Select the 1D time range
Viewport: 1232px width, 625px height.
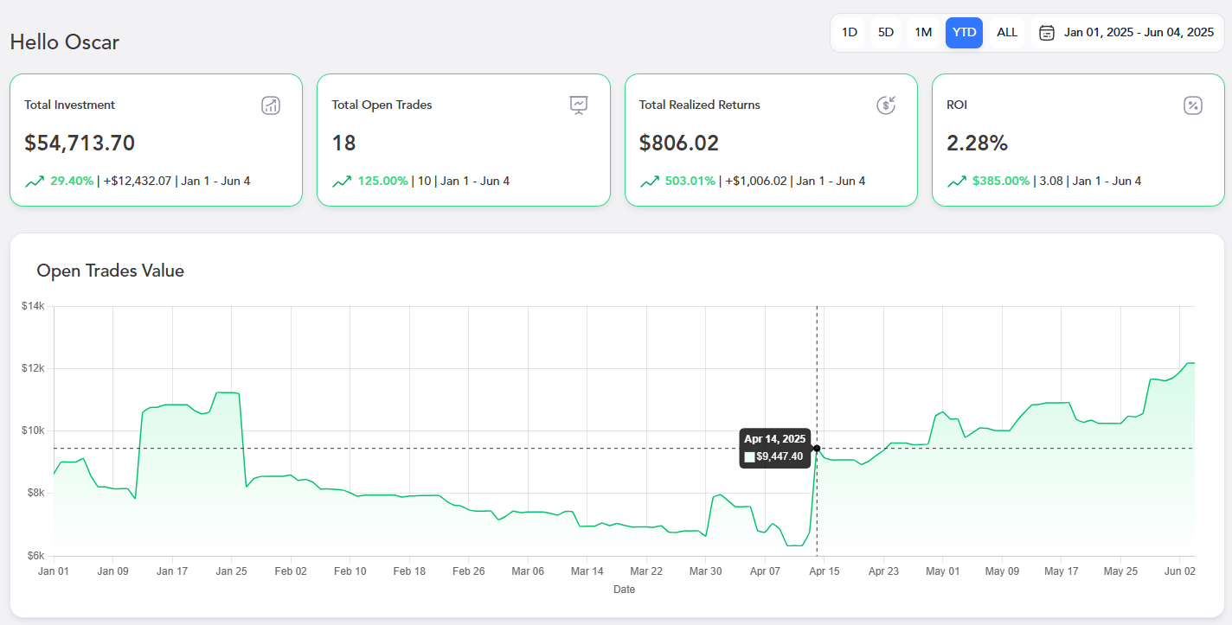coord(850,33)
